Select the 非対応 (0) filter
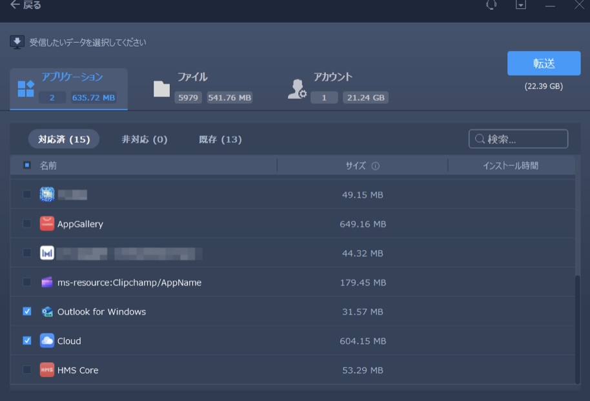 [x=145, y=139]
